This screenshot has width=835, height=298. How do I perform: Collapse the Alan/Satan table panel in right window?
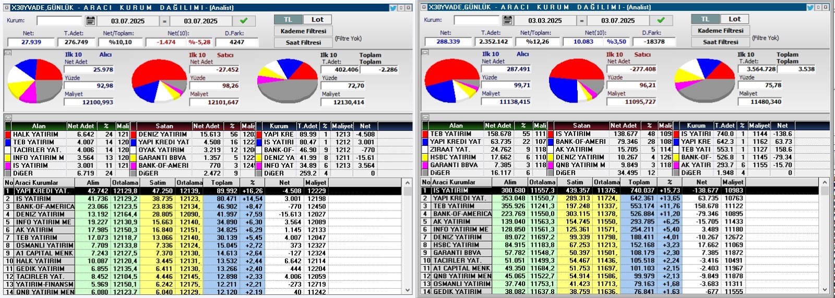425,117
